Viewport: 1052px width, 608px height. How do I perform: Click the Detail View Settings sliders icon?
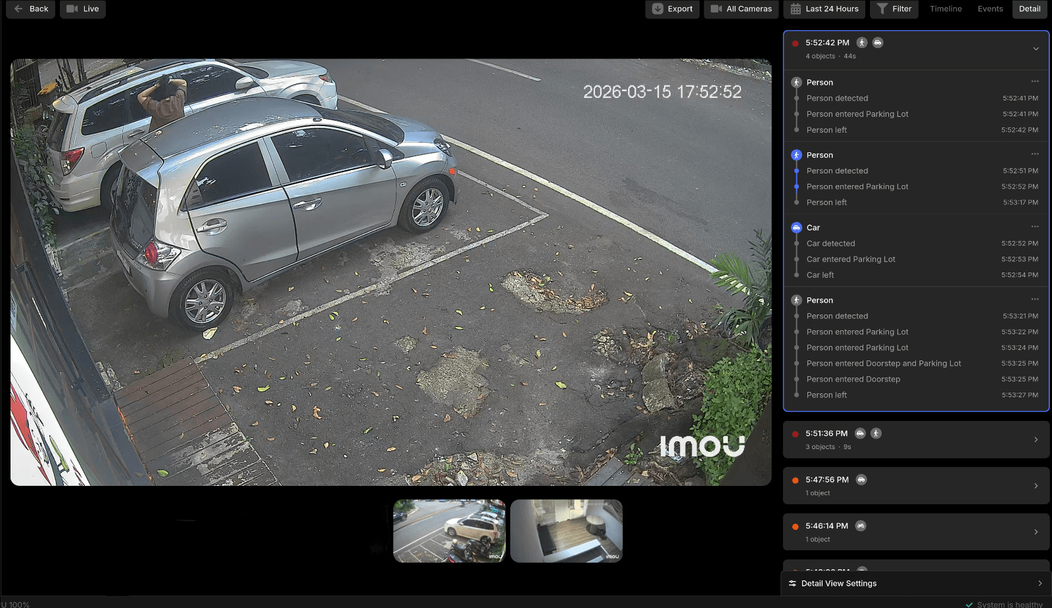pos(792,584)
